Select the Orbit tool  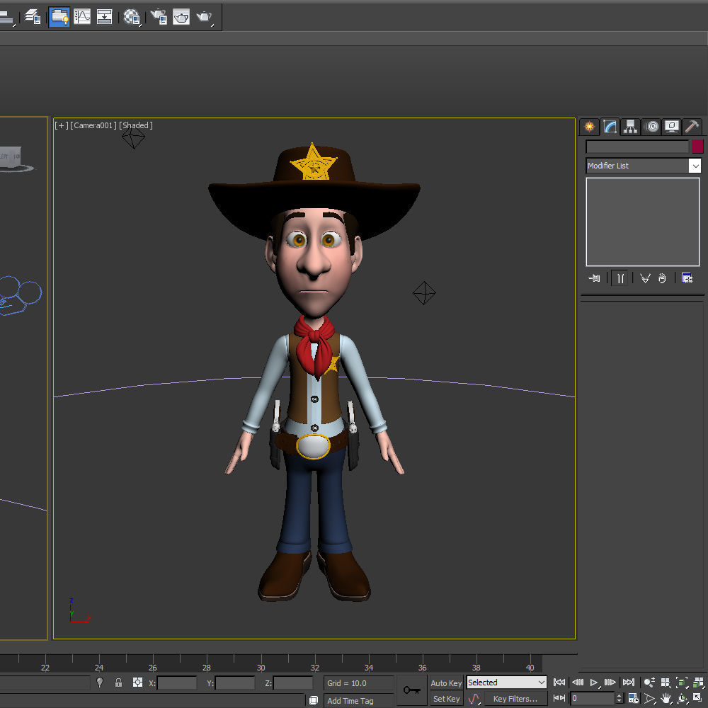[682, 699]
